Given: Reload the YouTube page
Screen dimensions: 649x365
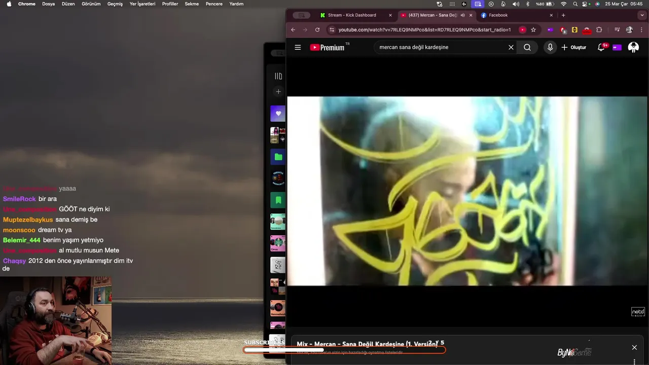Looking at the screenshot, I should [x=317, y=30].
